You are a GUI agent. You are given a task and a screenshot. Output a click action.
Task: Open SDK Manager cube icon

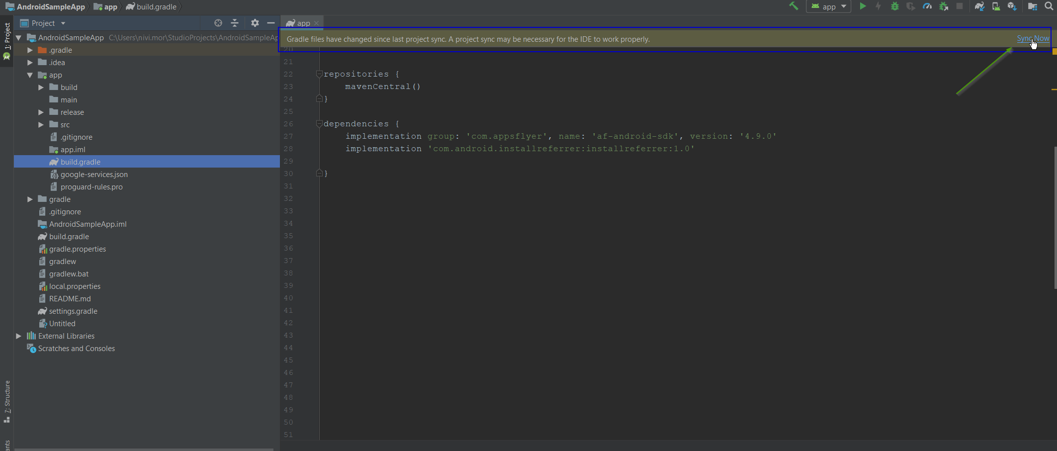1012,6
